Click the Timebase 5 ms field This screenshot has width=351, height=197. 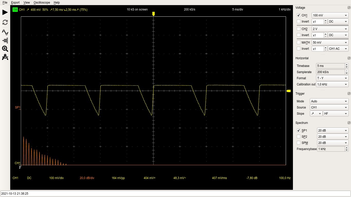pos(330,66)
